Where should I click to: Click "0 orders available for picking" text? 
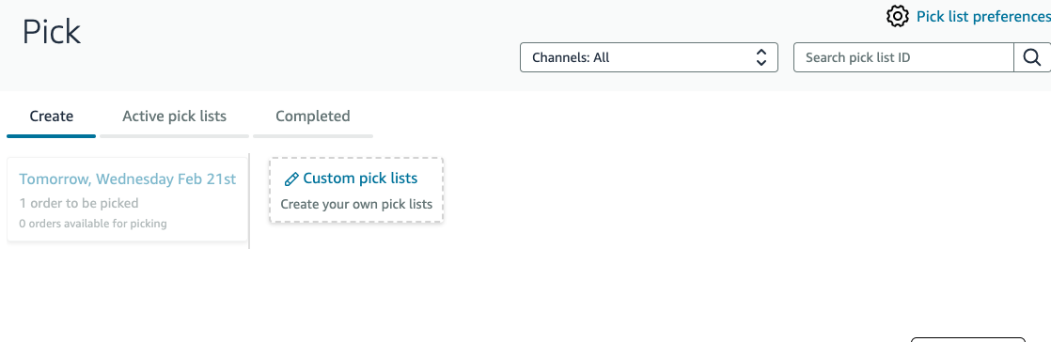click(93, 224)
